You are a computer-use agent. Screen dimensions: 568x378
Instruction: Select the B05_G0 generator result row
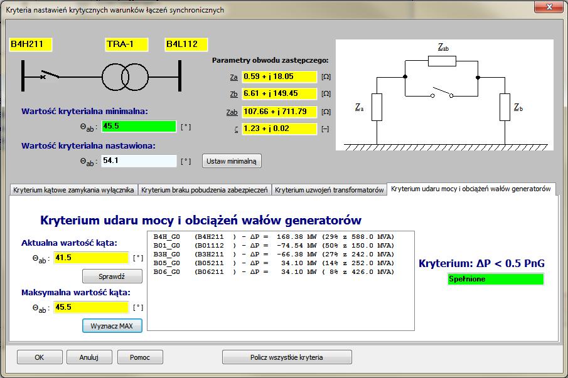[x=274, y=263]
